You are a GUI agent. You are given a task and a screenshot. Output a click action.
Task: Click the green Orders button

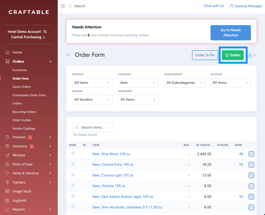coord(233,55)
